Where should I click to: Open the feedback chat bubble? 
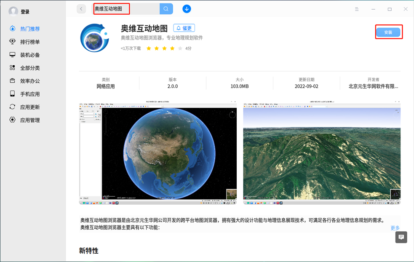tap(401, 237)
